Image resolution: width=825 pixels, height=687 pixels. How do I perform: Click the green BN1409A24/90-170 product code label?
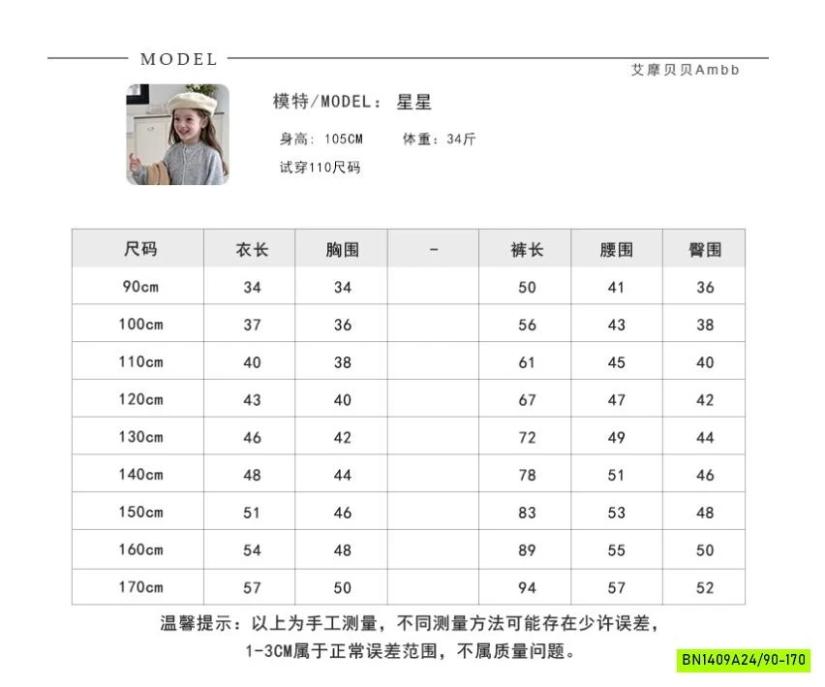coord(744,660)
